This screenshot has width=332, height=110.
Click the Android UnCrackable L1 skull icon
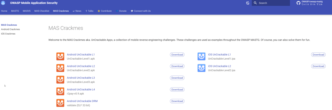pos(60,57)
